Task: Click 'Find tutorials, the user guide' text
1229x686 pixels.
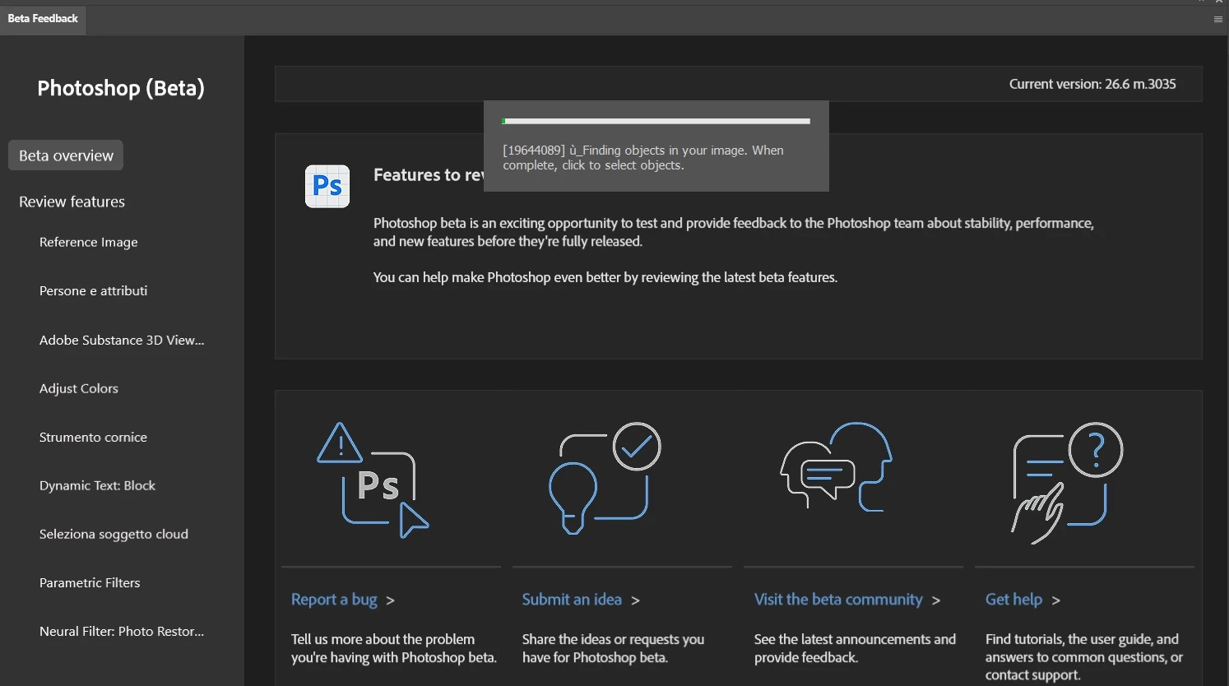Action: 1084,657
